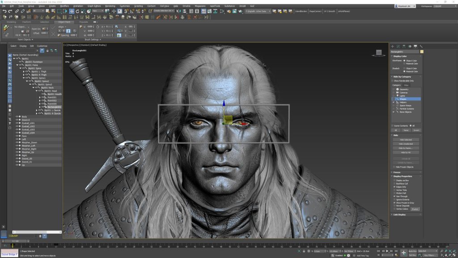Screen dimensions: 458x258
Task: Open the Scripting menu
Action: (139, 6)
